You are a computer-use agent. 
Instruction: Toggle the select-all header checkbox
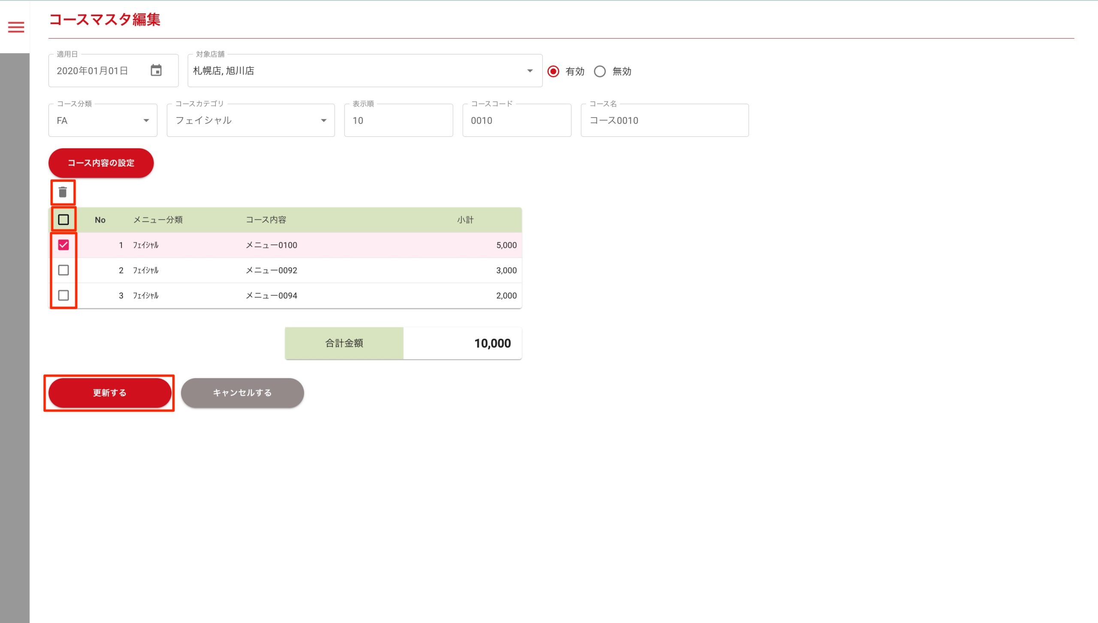point(63,220)
